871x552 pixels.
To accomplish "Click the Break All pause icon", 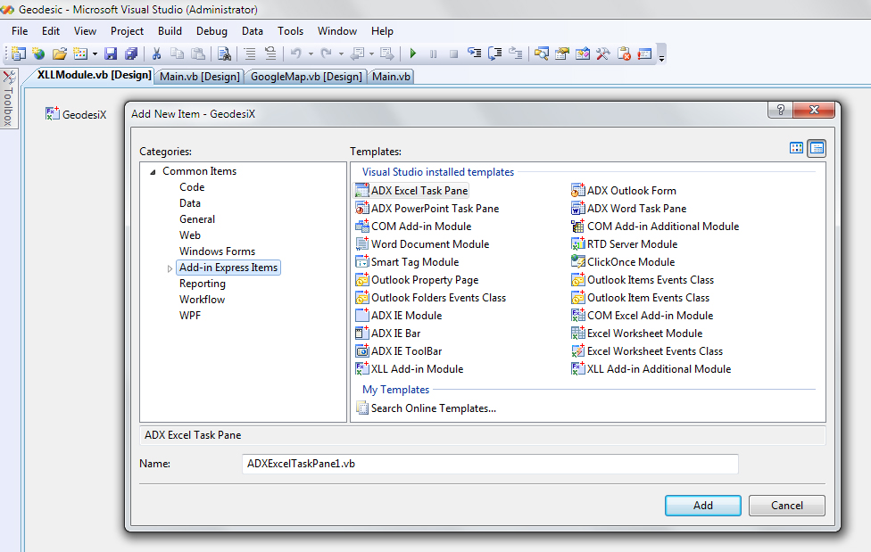I will (434, 54).
